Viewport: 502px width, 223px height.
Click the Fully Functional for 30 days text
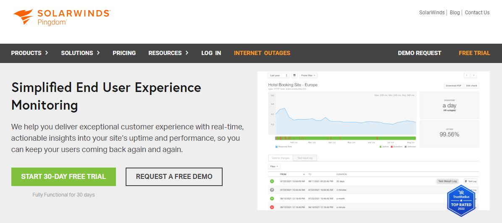coord(63,194)
